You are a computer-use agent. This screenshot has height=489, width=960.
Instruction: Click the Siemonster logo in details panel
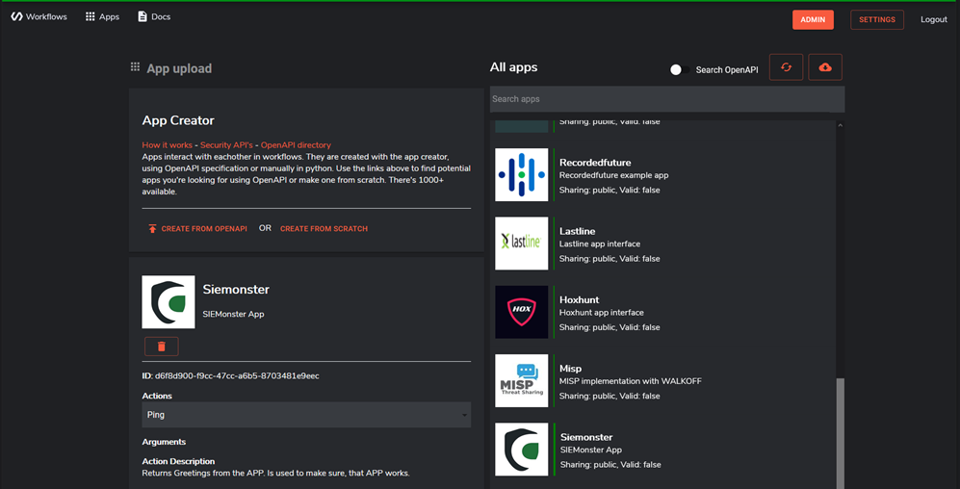[x=169, y=301]
